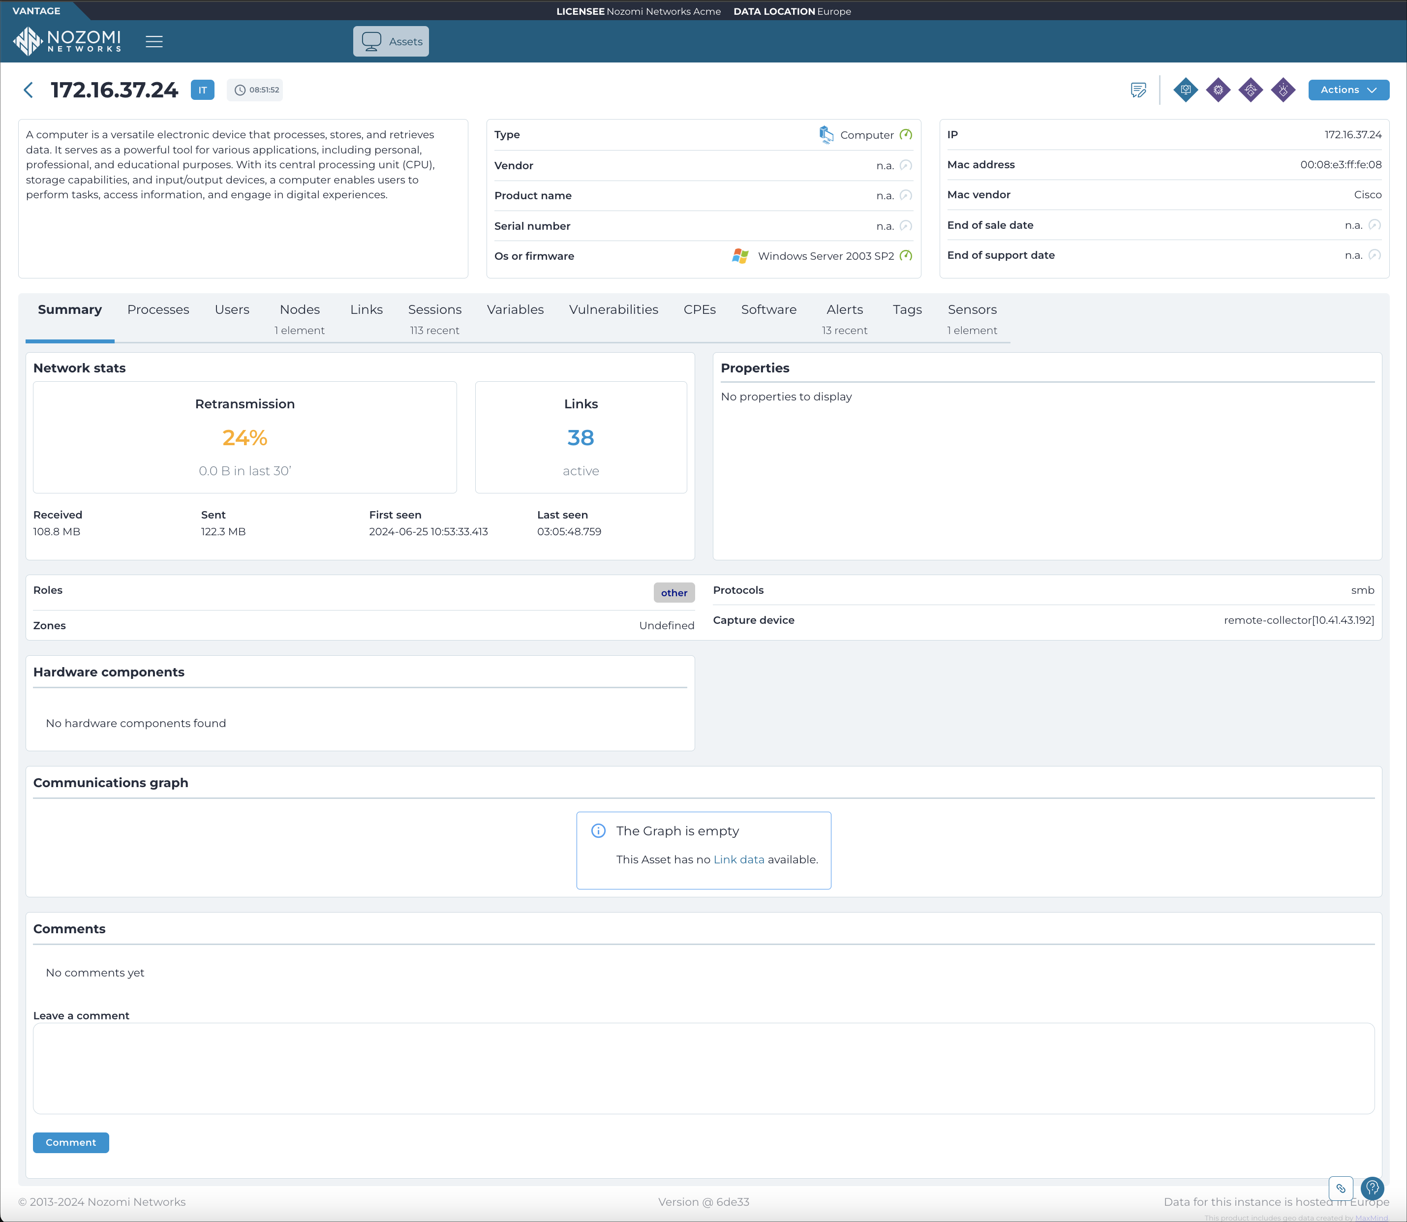Open the Variables tab
Screen dimensions: 1407x1222
(x=515, y=309)
